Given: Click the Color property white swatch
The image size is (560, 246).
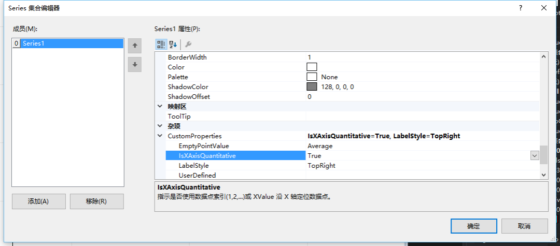Looking at the screenshot, I should [x=312, y=67].
